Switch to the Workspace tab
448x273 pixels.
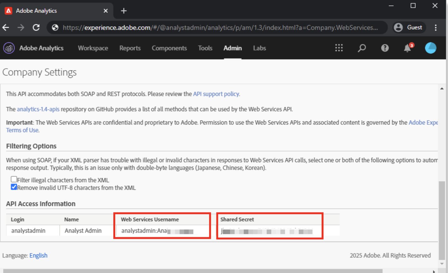(x=93, y=48)
